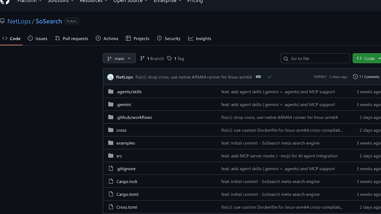Click folder icon for .agents/skills

(x=111, y=92)
